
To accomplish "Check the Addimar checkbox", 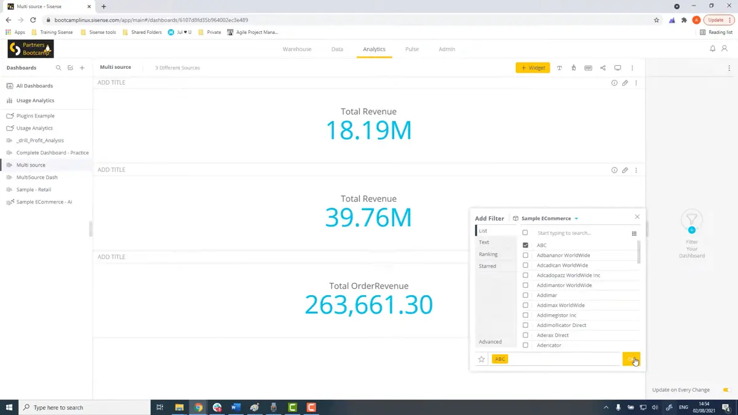I will tap(525, 295).
